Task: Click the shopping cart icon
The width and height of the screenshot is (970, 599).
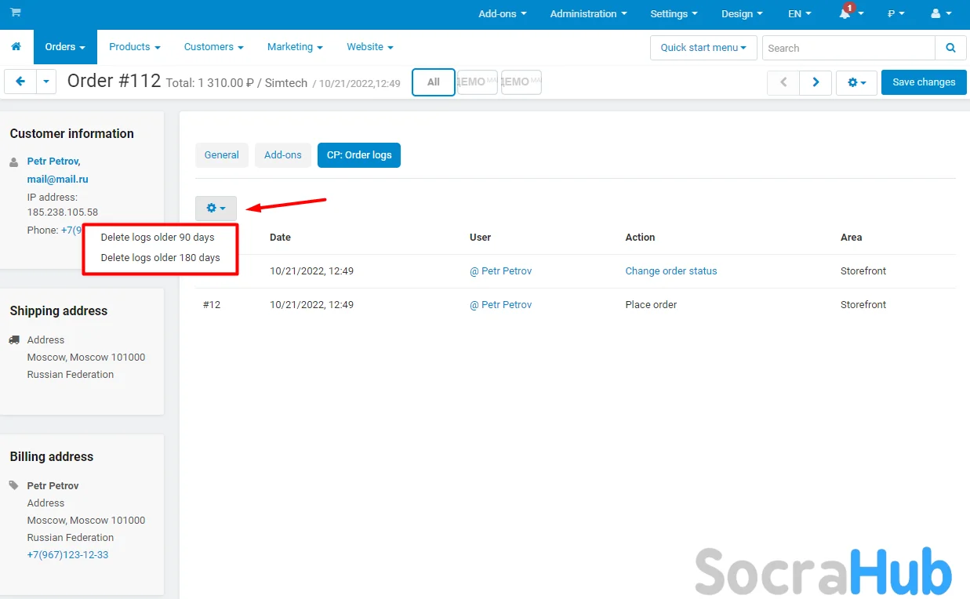Action: pos(16,13)
